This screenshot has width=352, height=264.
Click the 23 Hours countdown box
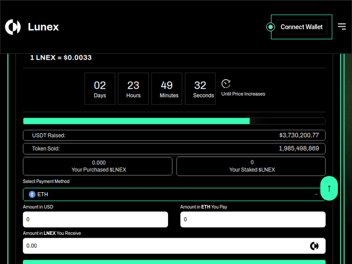133,89
